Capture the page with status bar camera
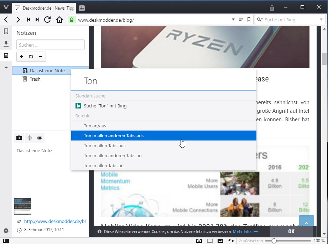 (199, 241)
